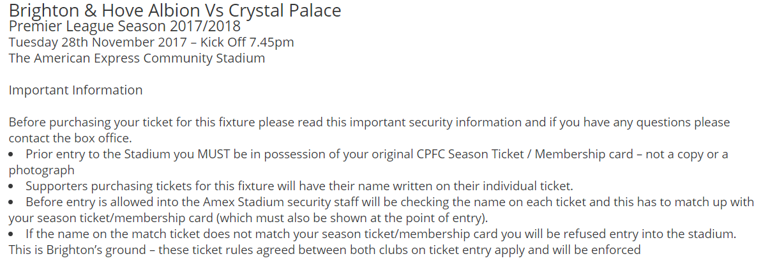Click the Important Information heading
Viewport: 777px width, 270px height.
pos(75,90)
